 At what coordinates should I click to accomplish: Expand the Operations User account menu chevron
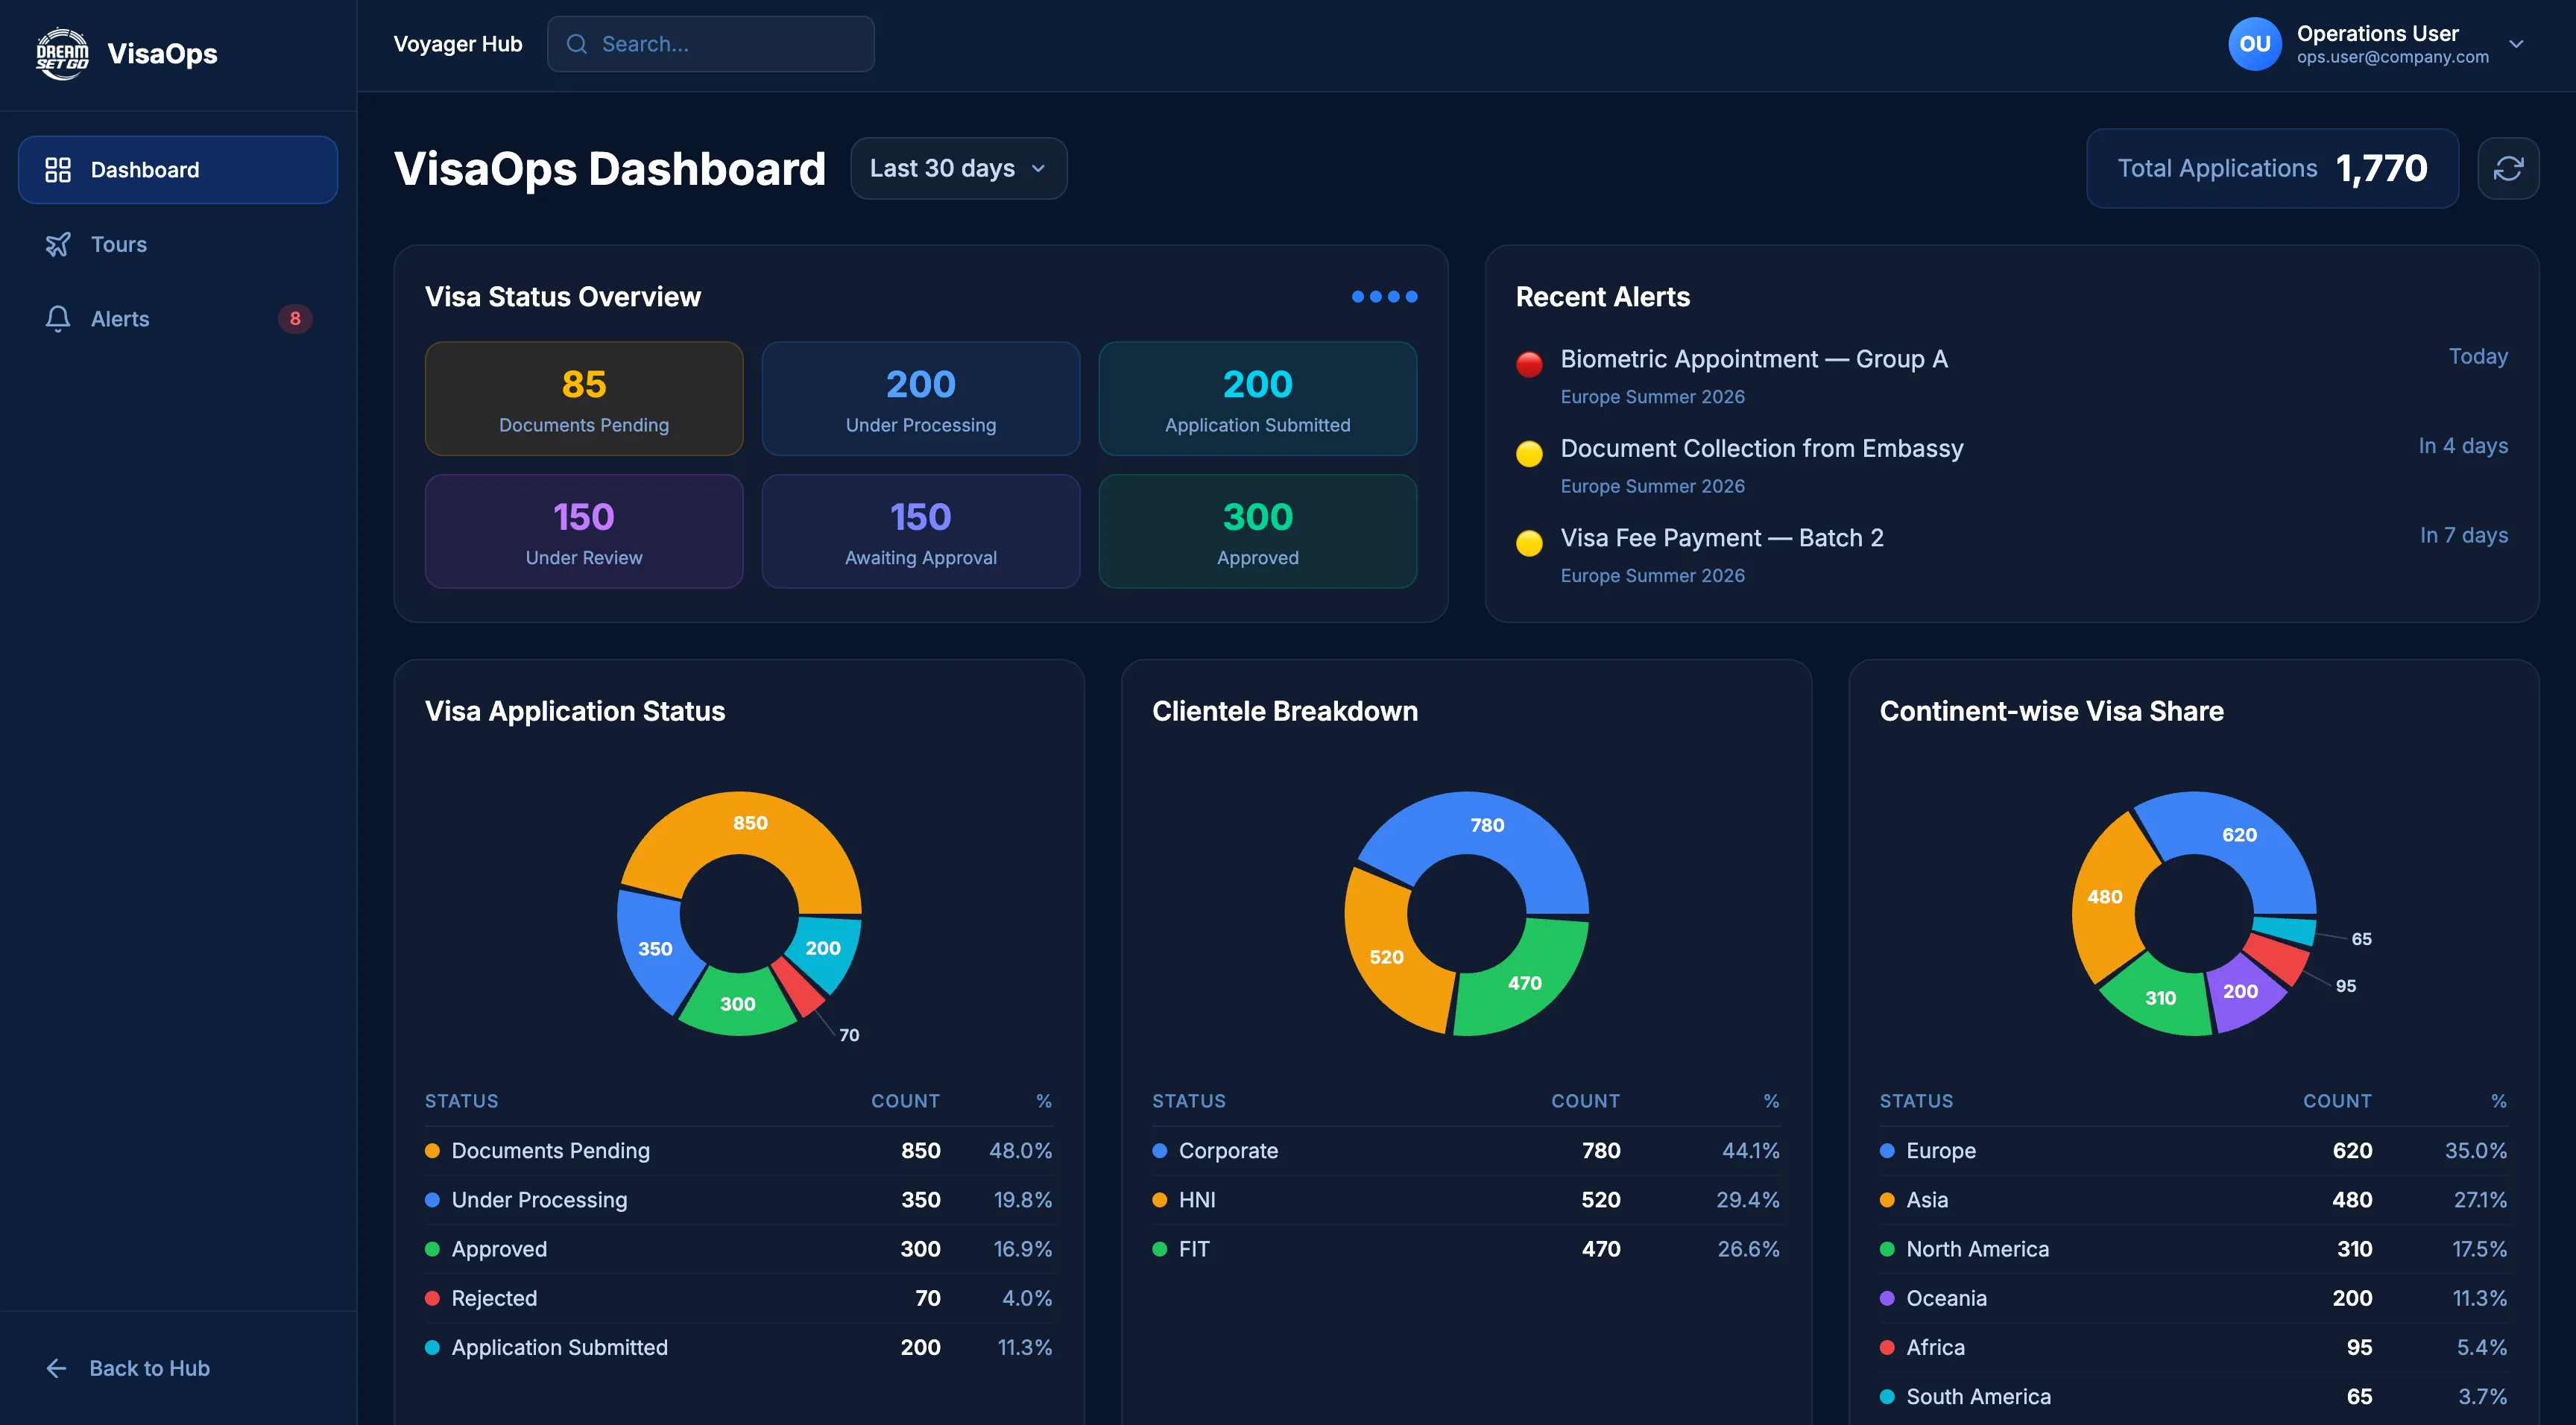[2517, 44]
